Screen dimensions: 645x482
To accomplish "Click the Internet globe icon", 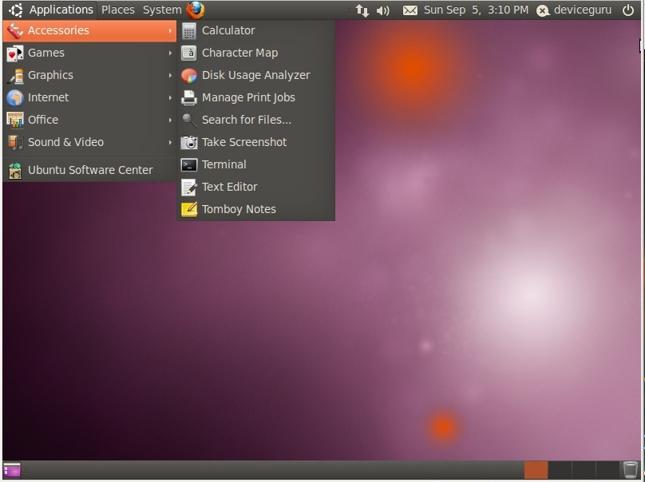I will (x=15, y=98).
